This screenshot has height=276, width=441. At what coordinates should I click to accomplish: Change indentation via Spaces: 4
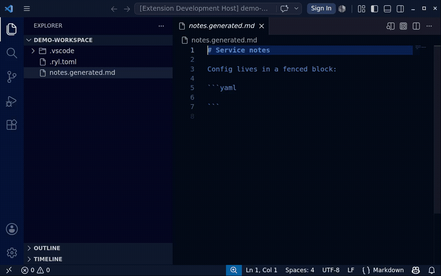click(x=300, y=270)
